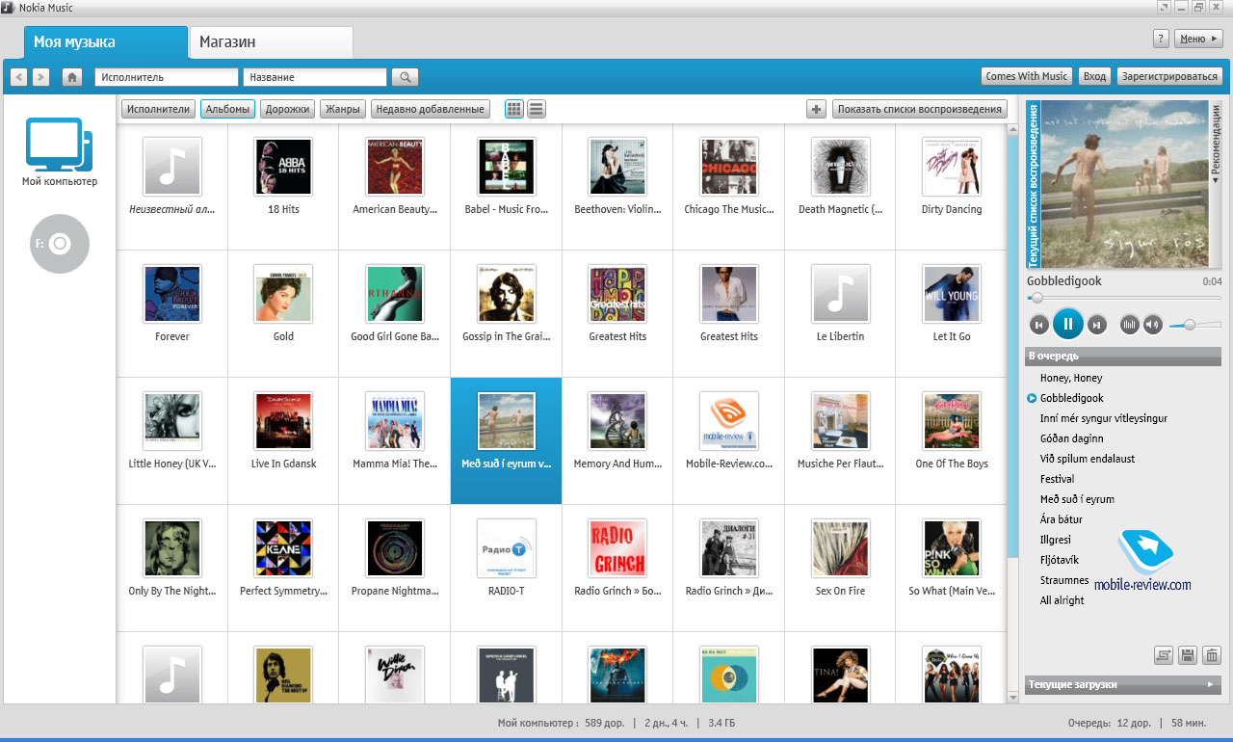This screenshot has width=1233, height=742.
Task: Skip to the next track
Action: tap(1096, 325)
